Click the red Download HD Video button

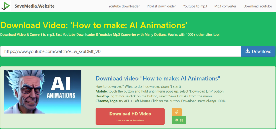(x=130, y=116)
